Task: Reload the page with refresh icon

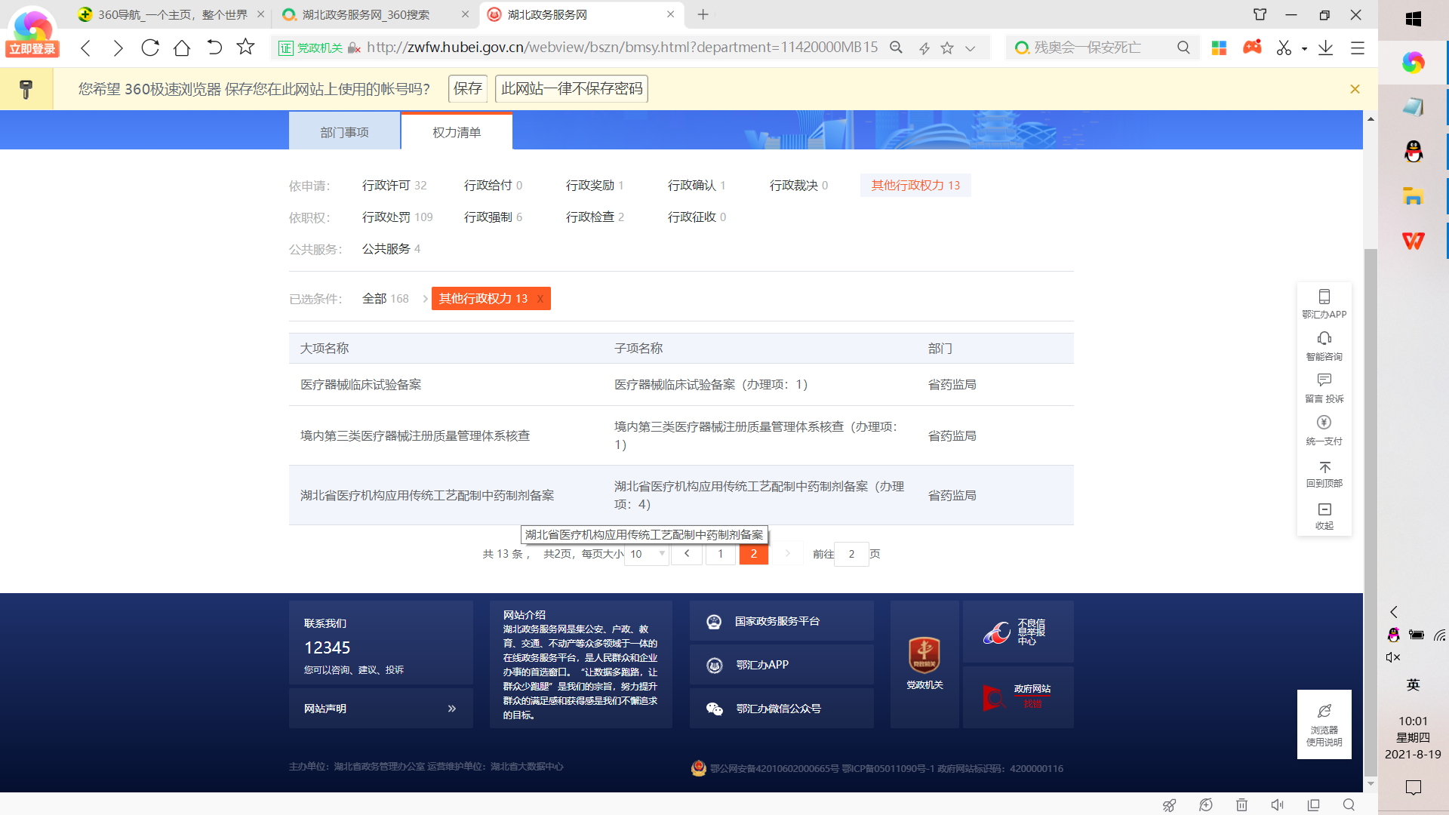Action: [150, 48]
